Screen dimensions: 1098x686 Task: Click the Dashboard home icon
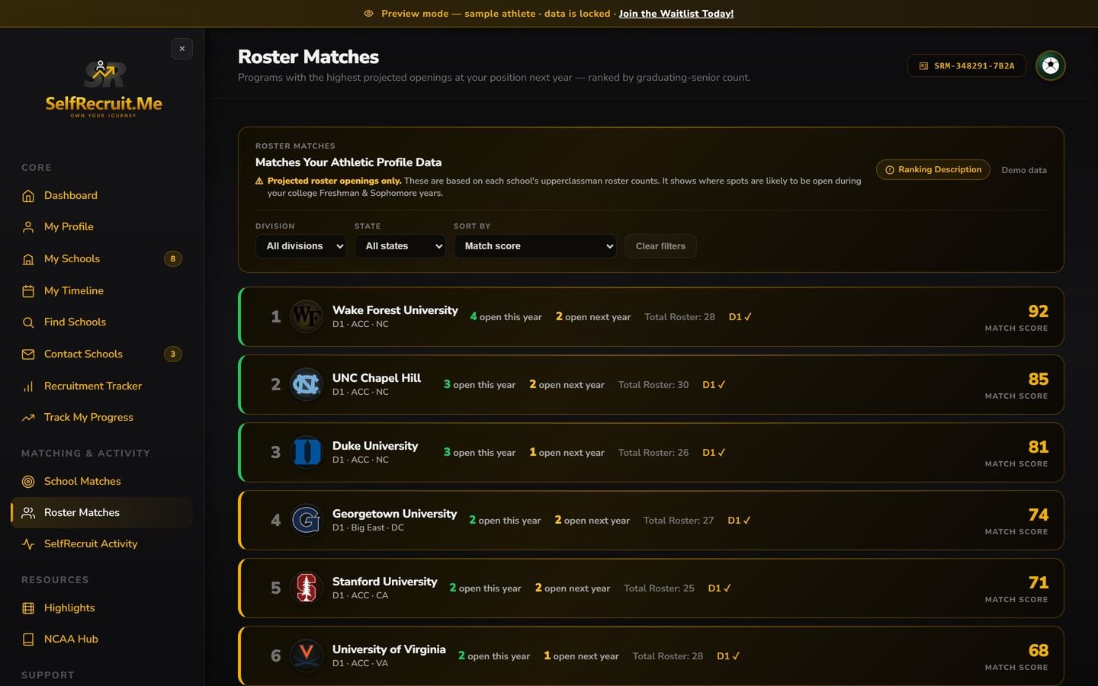coord(28,196)
